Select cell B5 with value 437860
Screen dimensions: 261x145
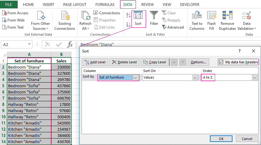[x=61, y=86]
